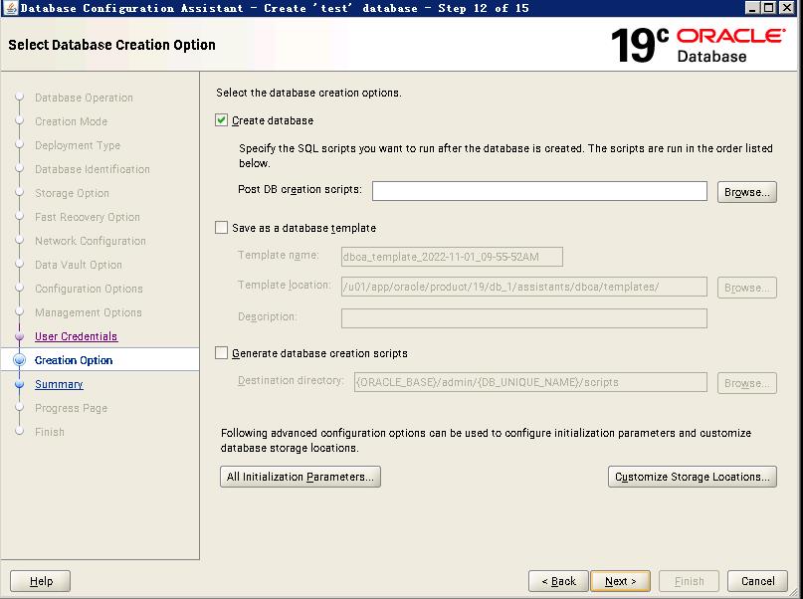The height and width of the screenshot is (599, 803).
Task: Click the Database Identification step
Action: click(x=93, y=169)
